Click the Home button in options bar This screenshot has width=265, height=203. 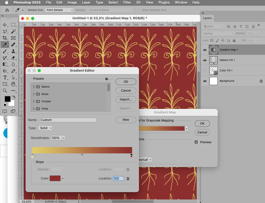tap(7, 10)
